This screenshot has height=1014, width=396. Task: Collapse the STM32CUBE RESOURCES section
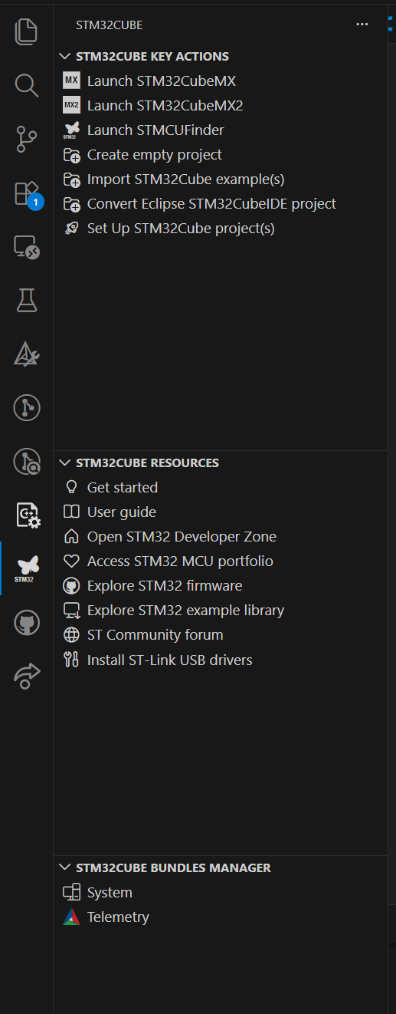pyautogui.click(x=64, y=463)
